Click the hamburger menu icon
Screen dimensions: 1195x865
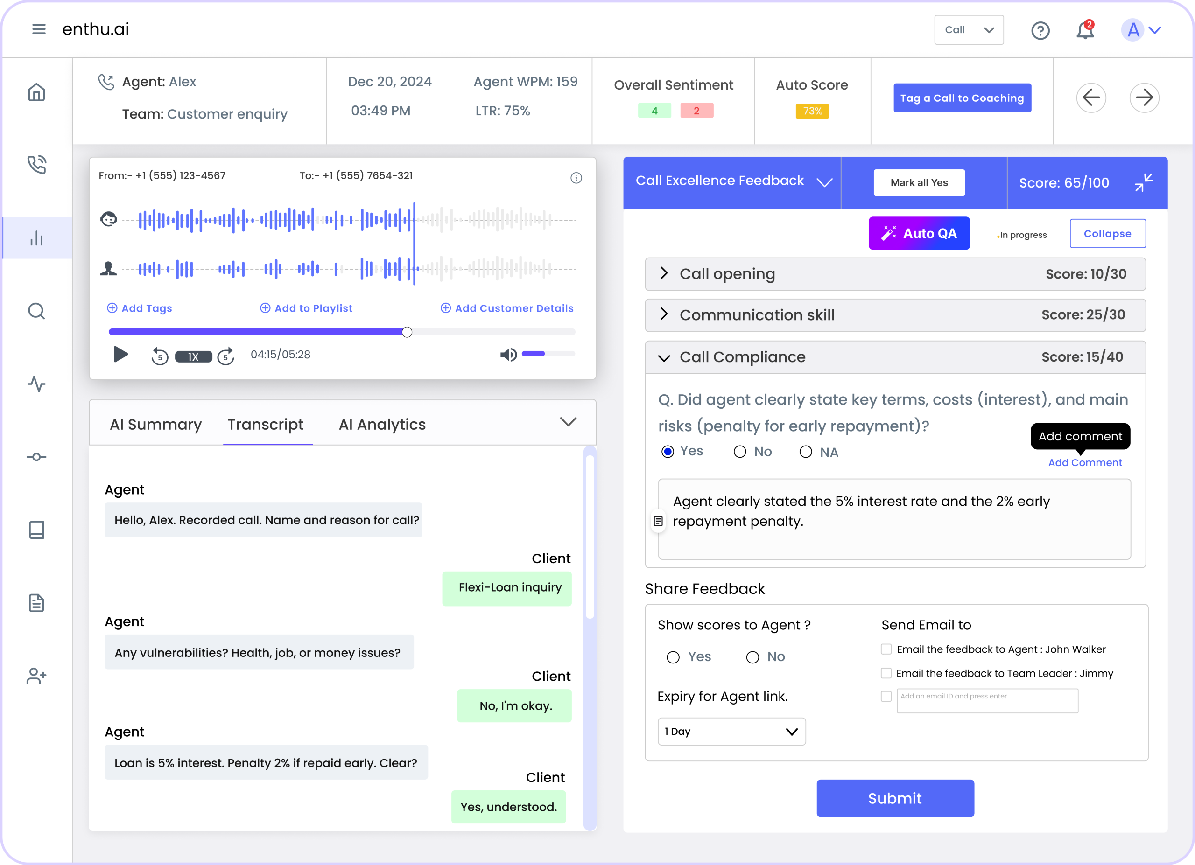coord(39,29)
